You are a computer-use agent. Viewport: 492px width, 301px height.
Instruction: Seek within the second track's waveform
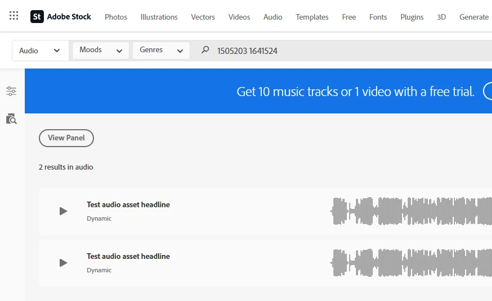411,263
